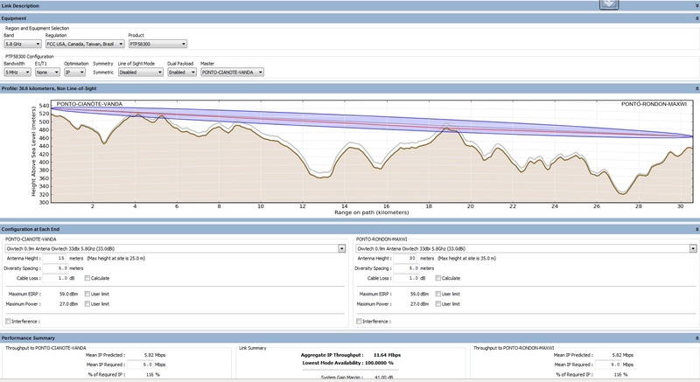Enable Calculate cable loss for PONTO-CIANOTE-VANDA
Viewport: 700px width, 382px height.
tap(87, 277)
